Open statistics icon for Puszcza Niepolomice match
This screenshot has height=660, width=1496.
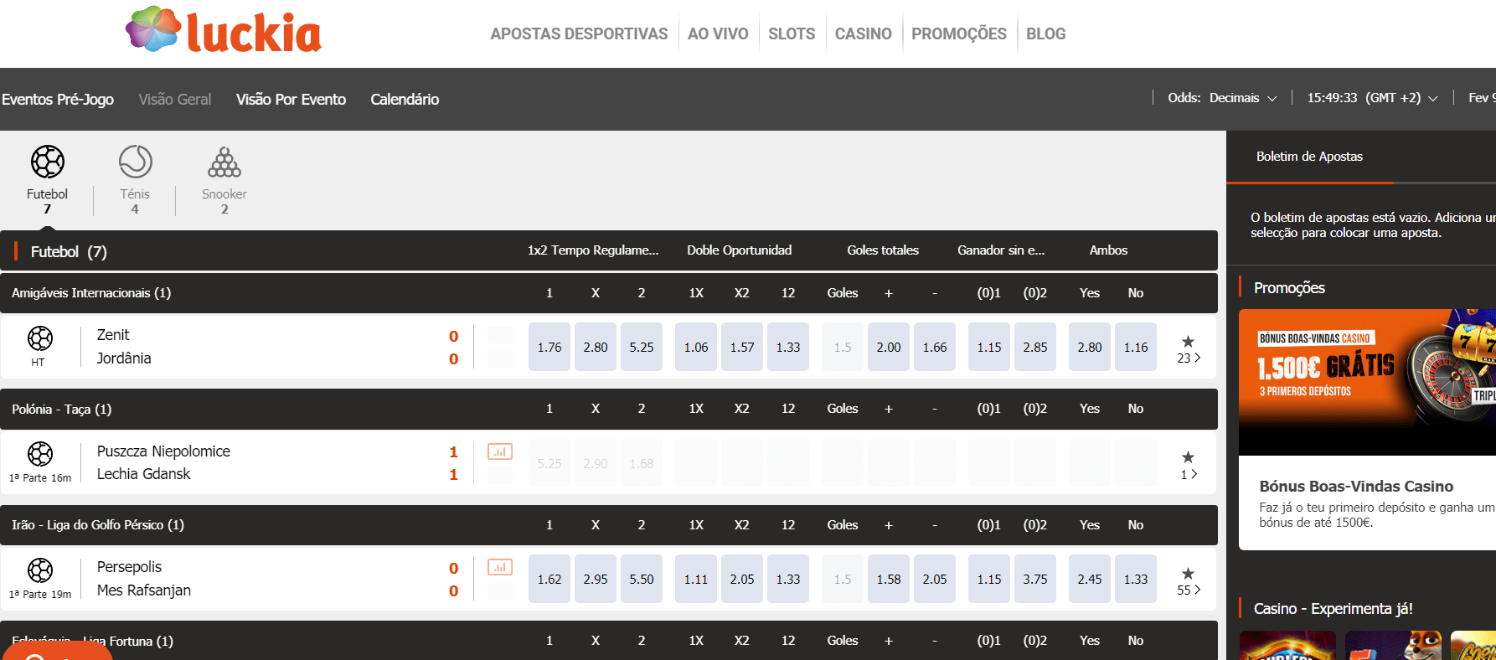pos(500,451)
